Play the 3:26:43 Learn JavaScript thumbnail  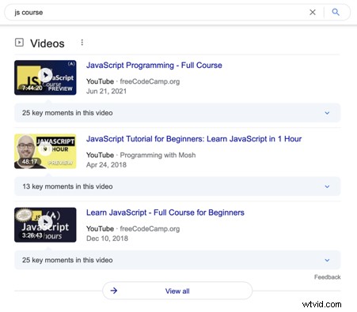(45, 225)
